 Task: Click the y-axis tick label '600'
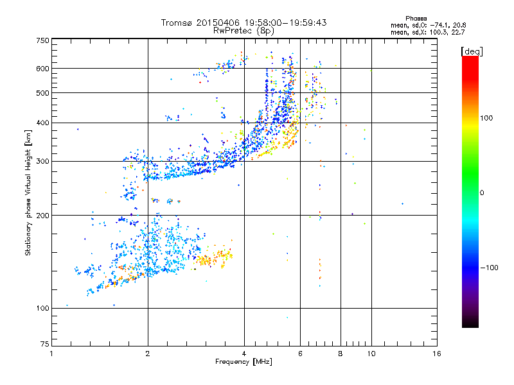[42, 69]
